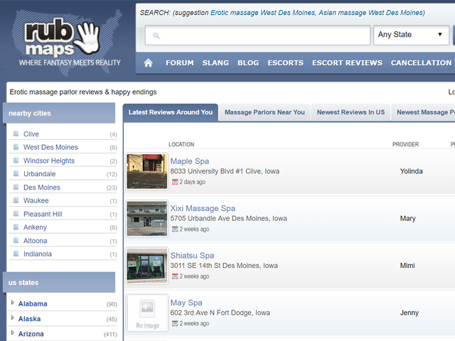The image size is (455, 341).
Task: Open the May Spa listing link
Action: click(186, 303)
